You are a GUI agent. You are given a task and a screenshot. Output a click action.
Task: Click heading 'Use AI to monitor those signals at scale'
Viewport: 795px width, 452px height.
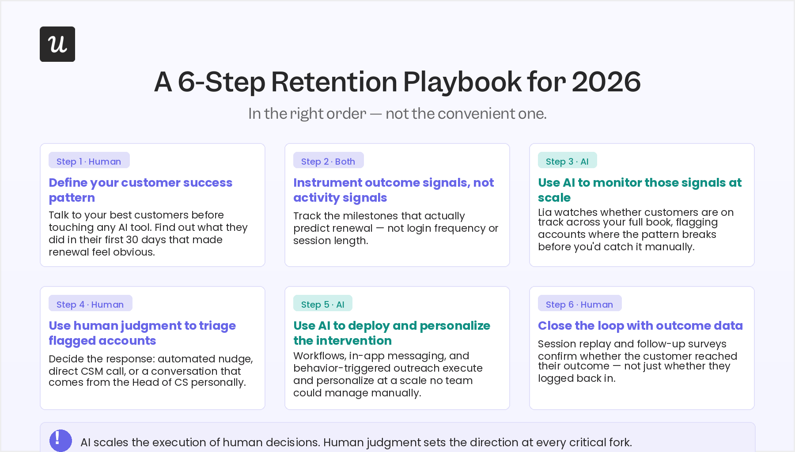[640, 190]
